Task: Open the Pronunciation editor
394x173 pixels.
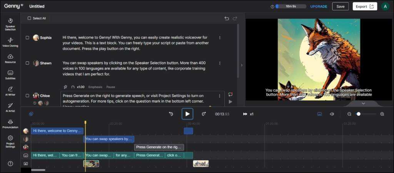Action: tap(10, 123)
